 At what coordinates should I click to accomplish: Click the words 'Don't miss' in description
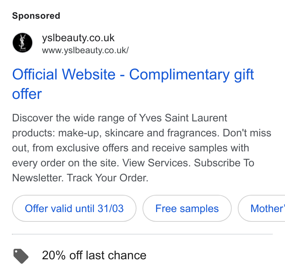[247, 133]
